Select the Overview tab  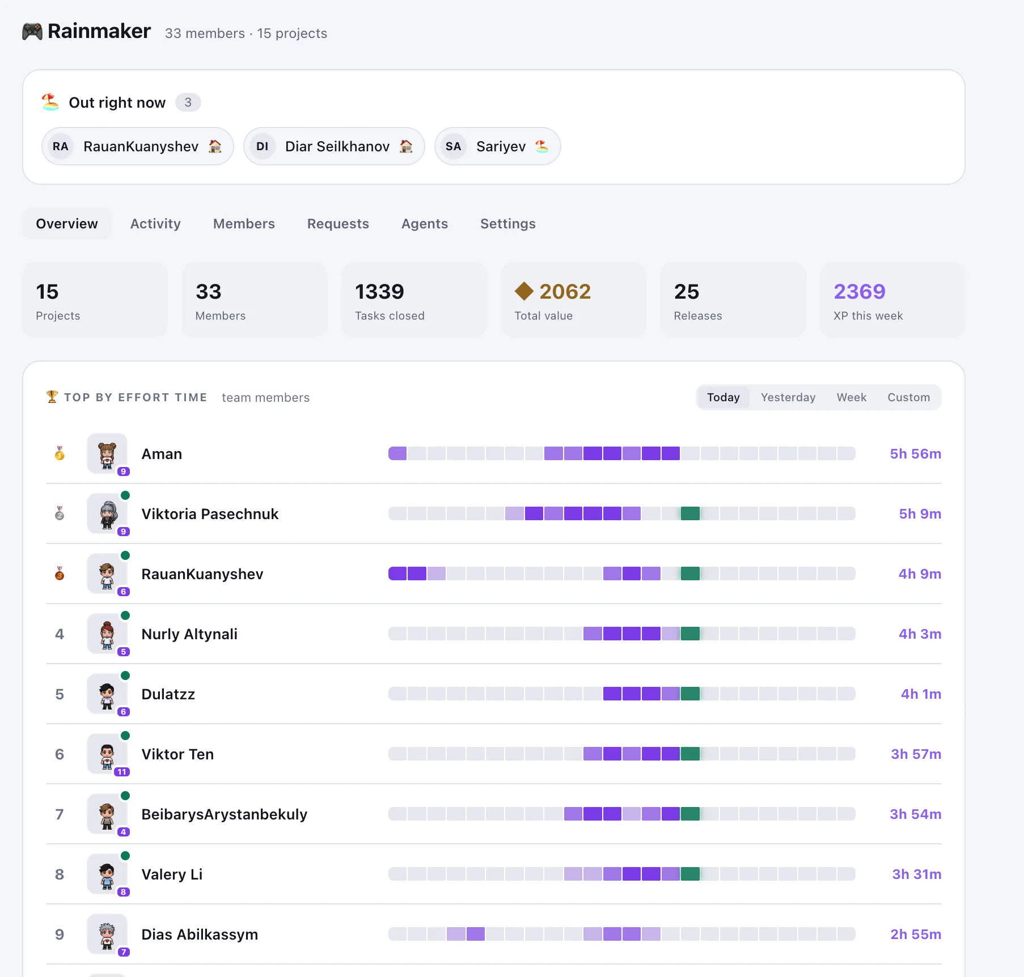pyautogui.click(x=67, y=224)
